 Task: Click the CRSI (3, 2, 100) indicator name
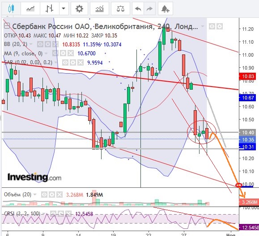tap(22, 214)
